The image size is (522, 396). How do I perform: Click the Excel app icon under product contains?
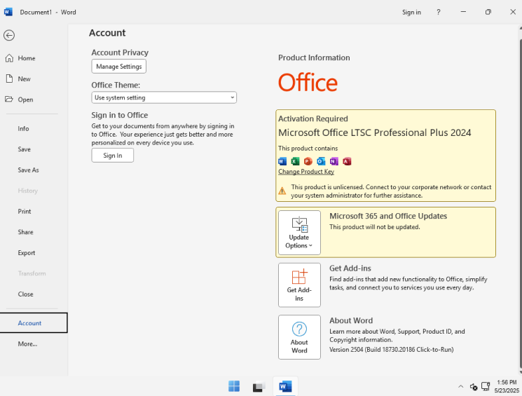pos(295,161)
